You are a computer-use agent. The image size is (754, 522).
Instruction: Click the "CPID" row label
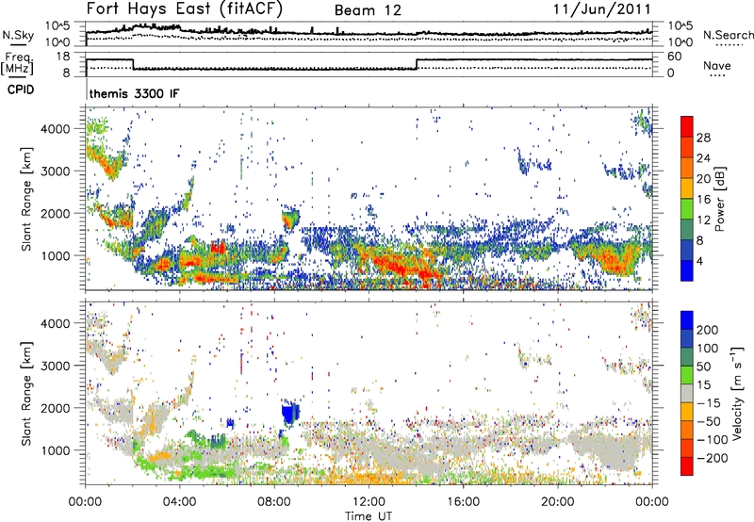[21, 90]
